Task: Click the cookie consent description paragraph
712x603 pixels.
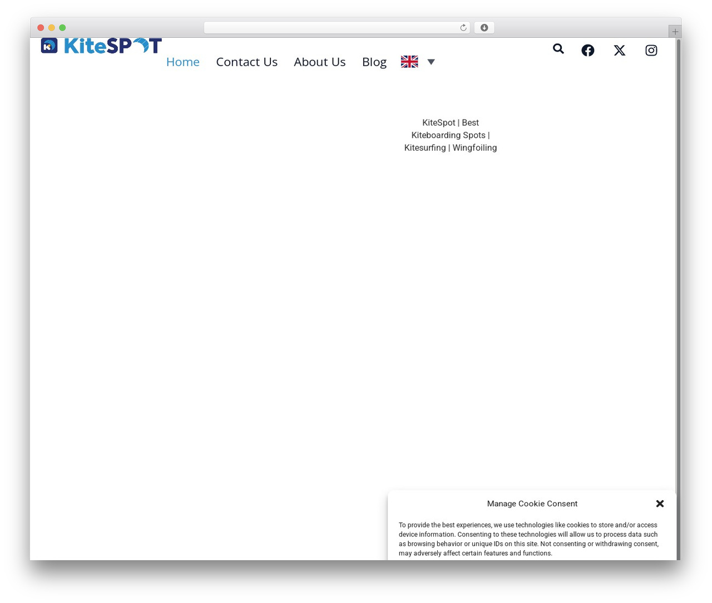Action: (x=528, y=539)
